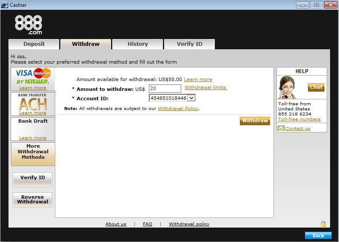Screen dimensions: 339x242
Task: Go to the Verify ID tab
Action: coord(190,44)
